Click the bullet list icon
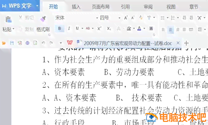 pos(163,18)
